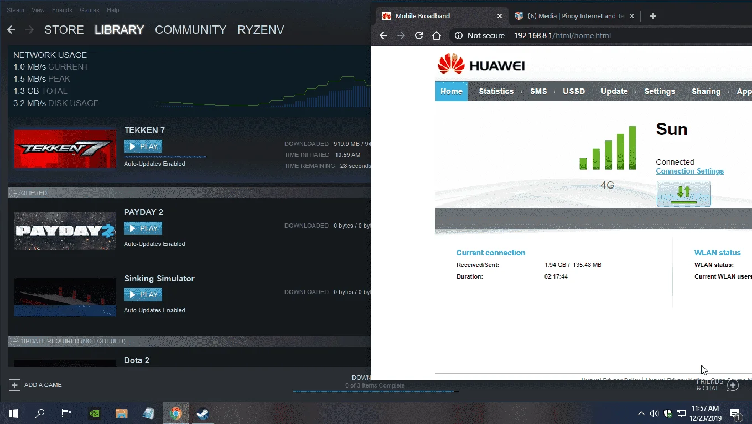Open the Sinking Simulator game thumbnail
Screen dimensions: 752x424
pos(65,297)
